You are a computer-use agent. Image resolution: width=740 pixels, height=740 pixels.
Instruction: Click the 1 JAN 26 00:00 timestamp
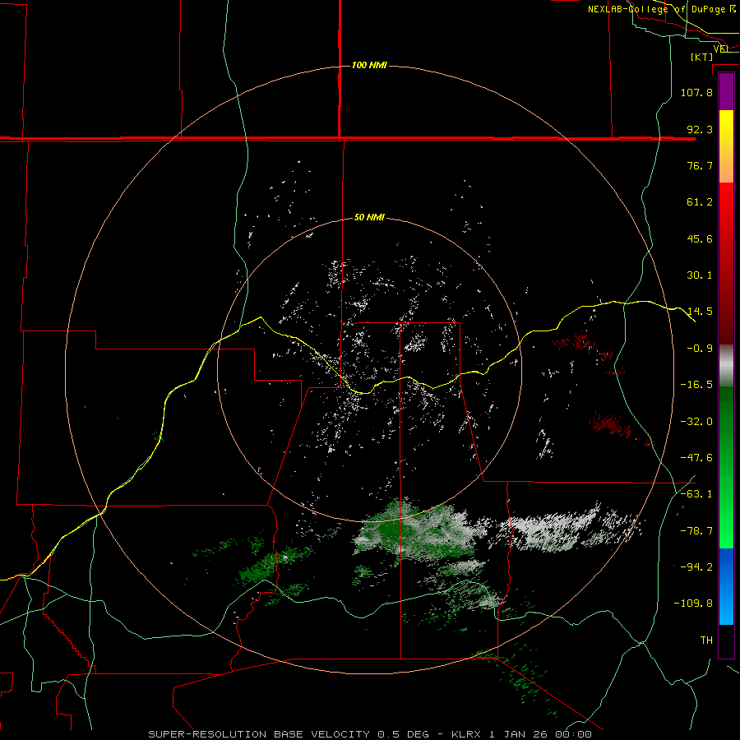pos(540,734)
